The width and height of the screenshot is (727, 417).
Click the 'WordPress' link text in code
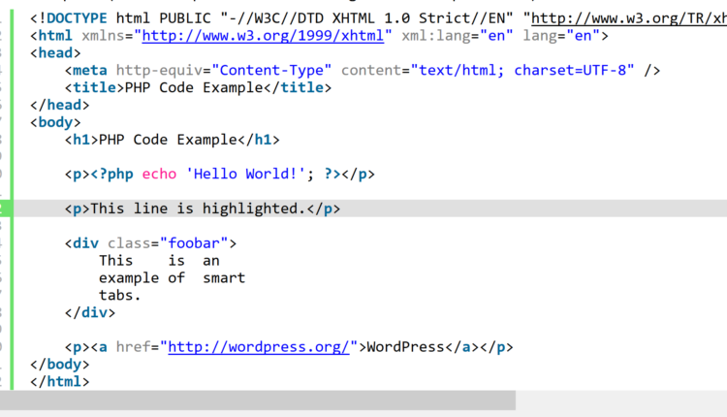406,347
